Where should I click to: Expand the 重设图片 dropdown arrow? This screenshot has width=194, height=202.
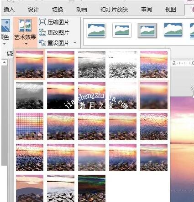pos(75,43)
